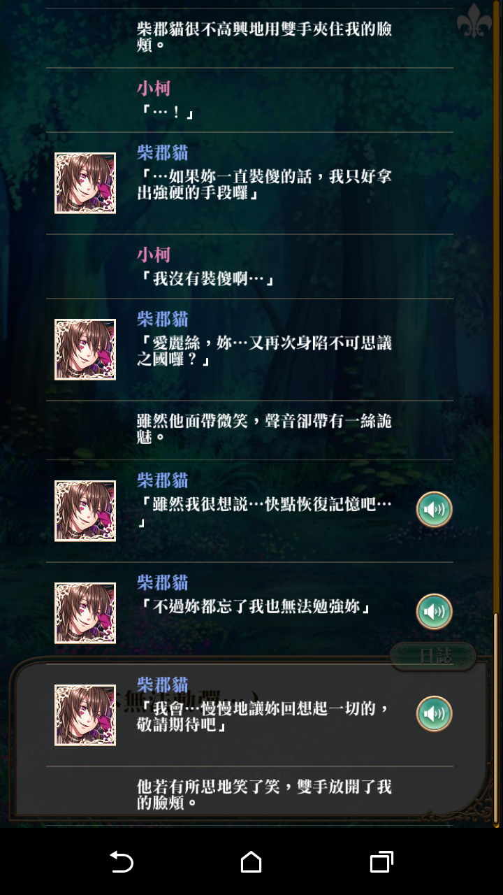Tap the fleur-de-lis emblem at top right

click(474, 22)
